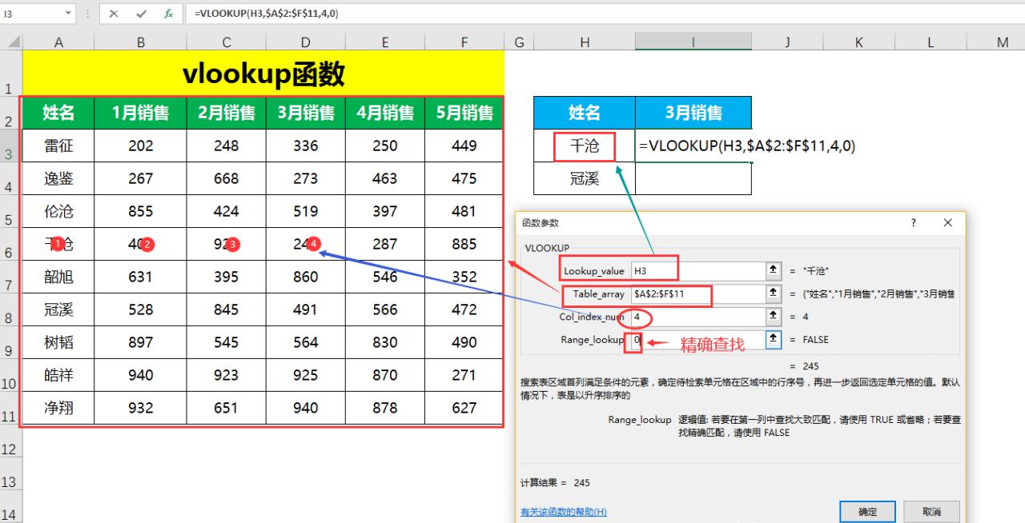Select the cell with name 皓祥
1025x523 pixels.
58,376
